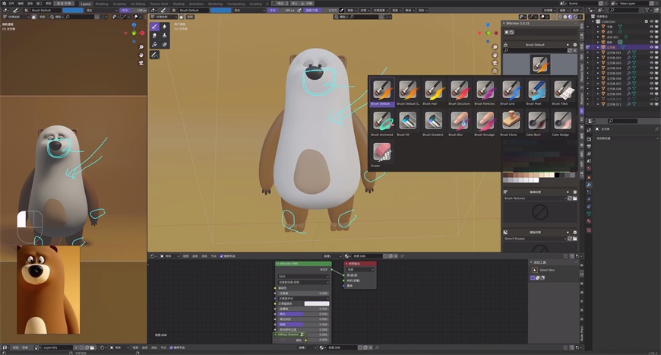Select the Mask tool in viewport toolbar
Viewport: 661px width, 355px height.
(164, 44)
